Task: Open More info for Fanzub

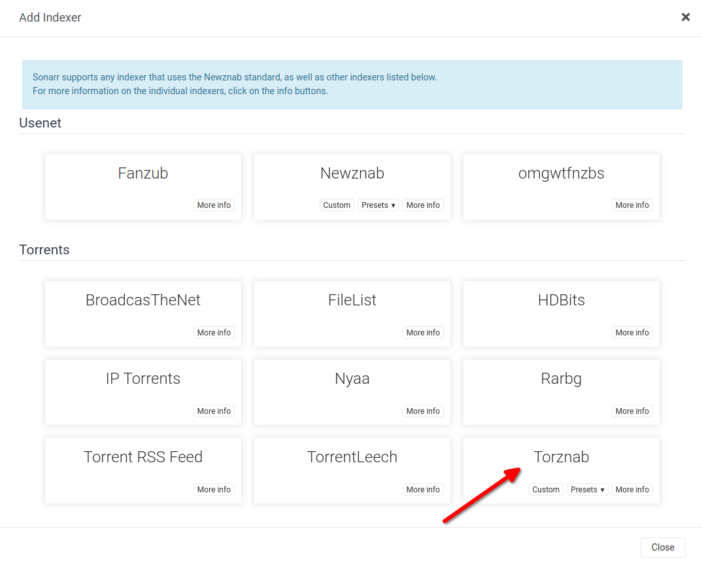Action: coord(214,205)
